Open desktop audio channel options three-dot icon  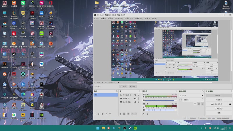point(144,107)
